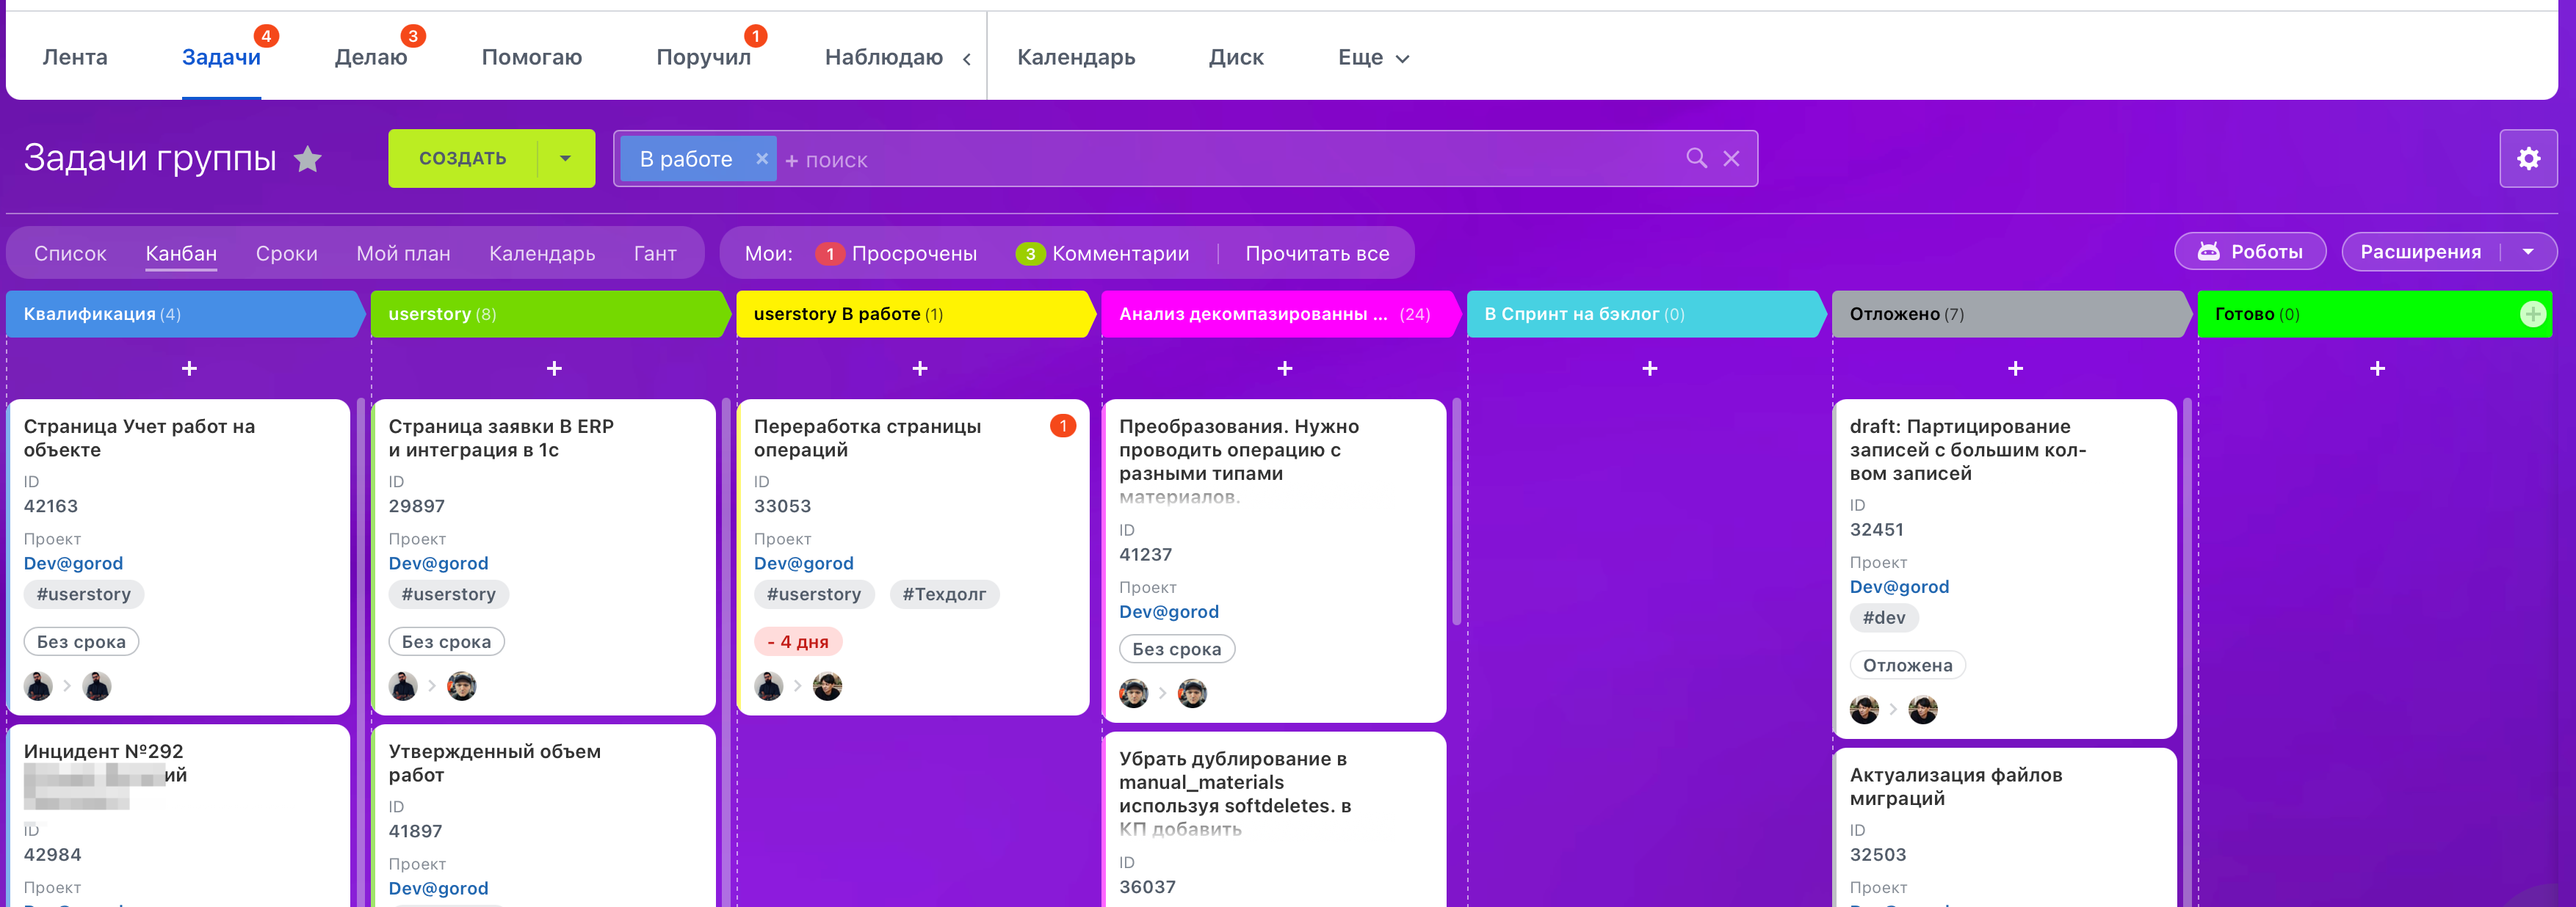Switch to the Лента tab
Viewport: 2576px width, 907px height.
point(75,58)
